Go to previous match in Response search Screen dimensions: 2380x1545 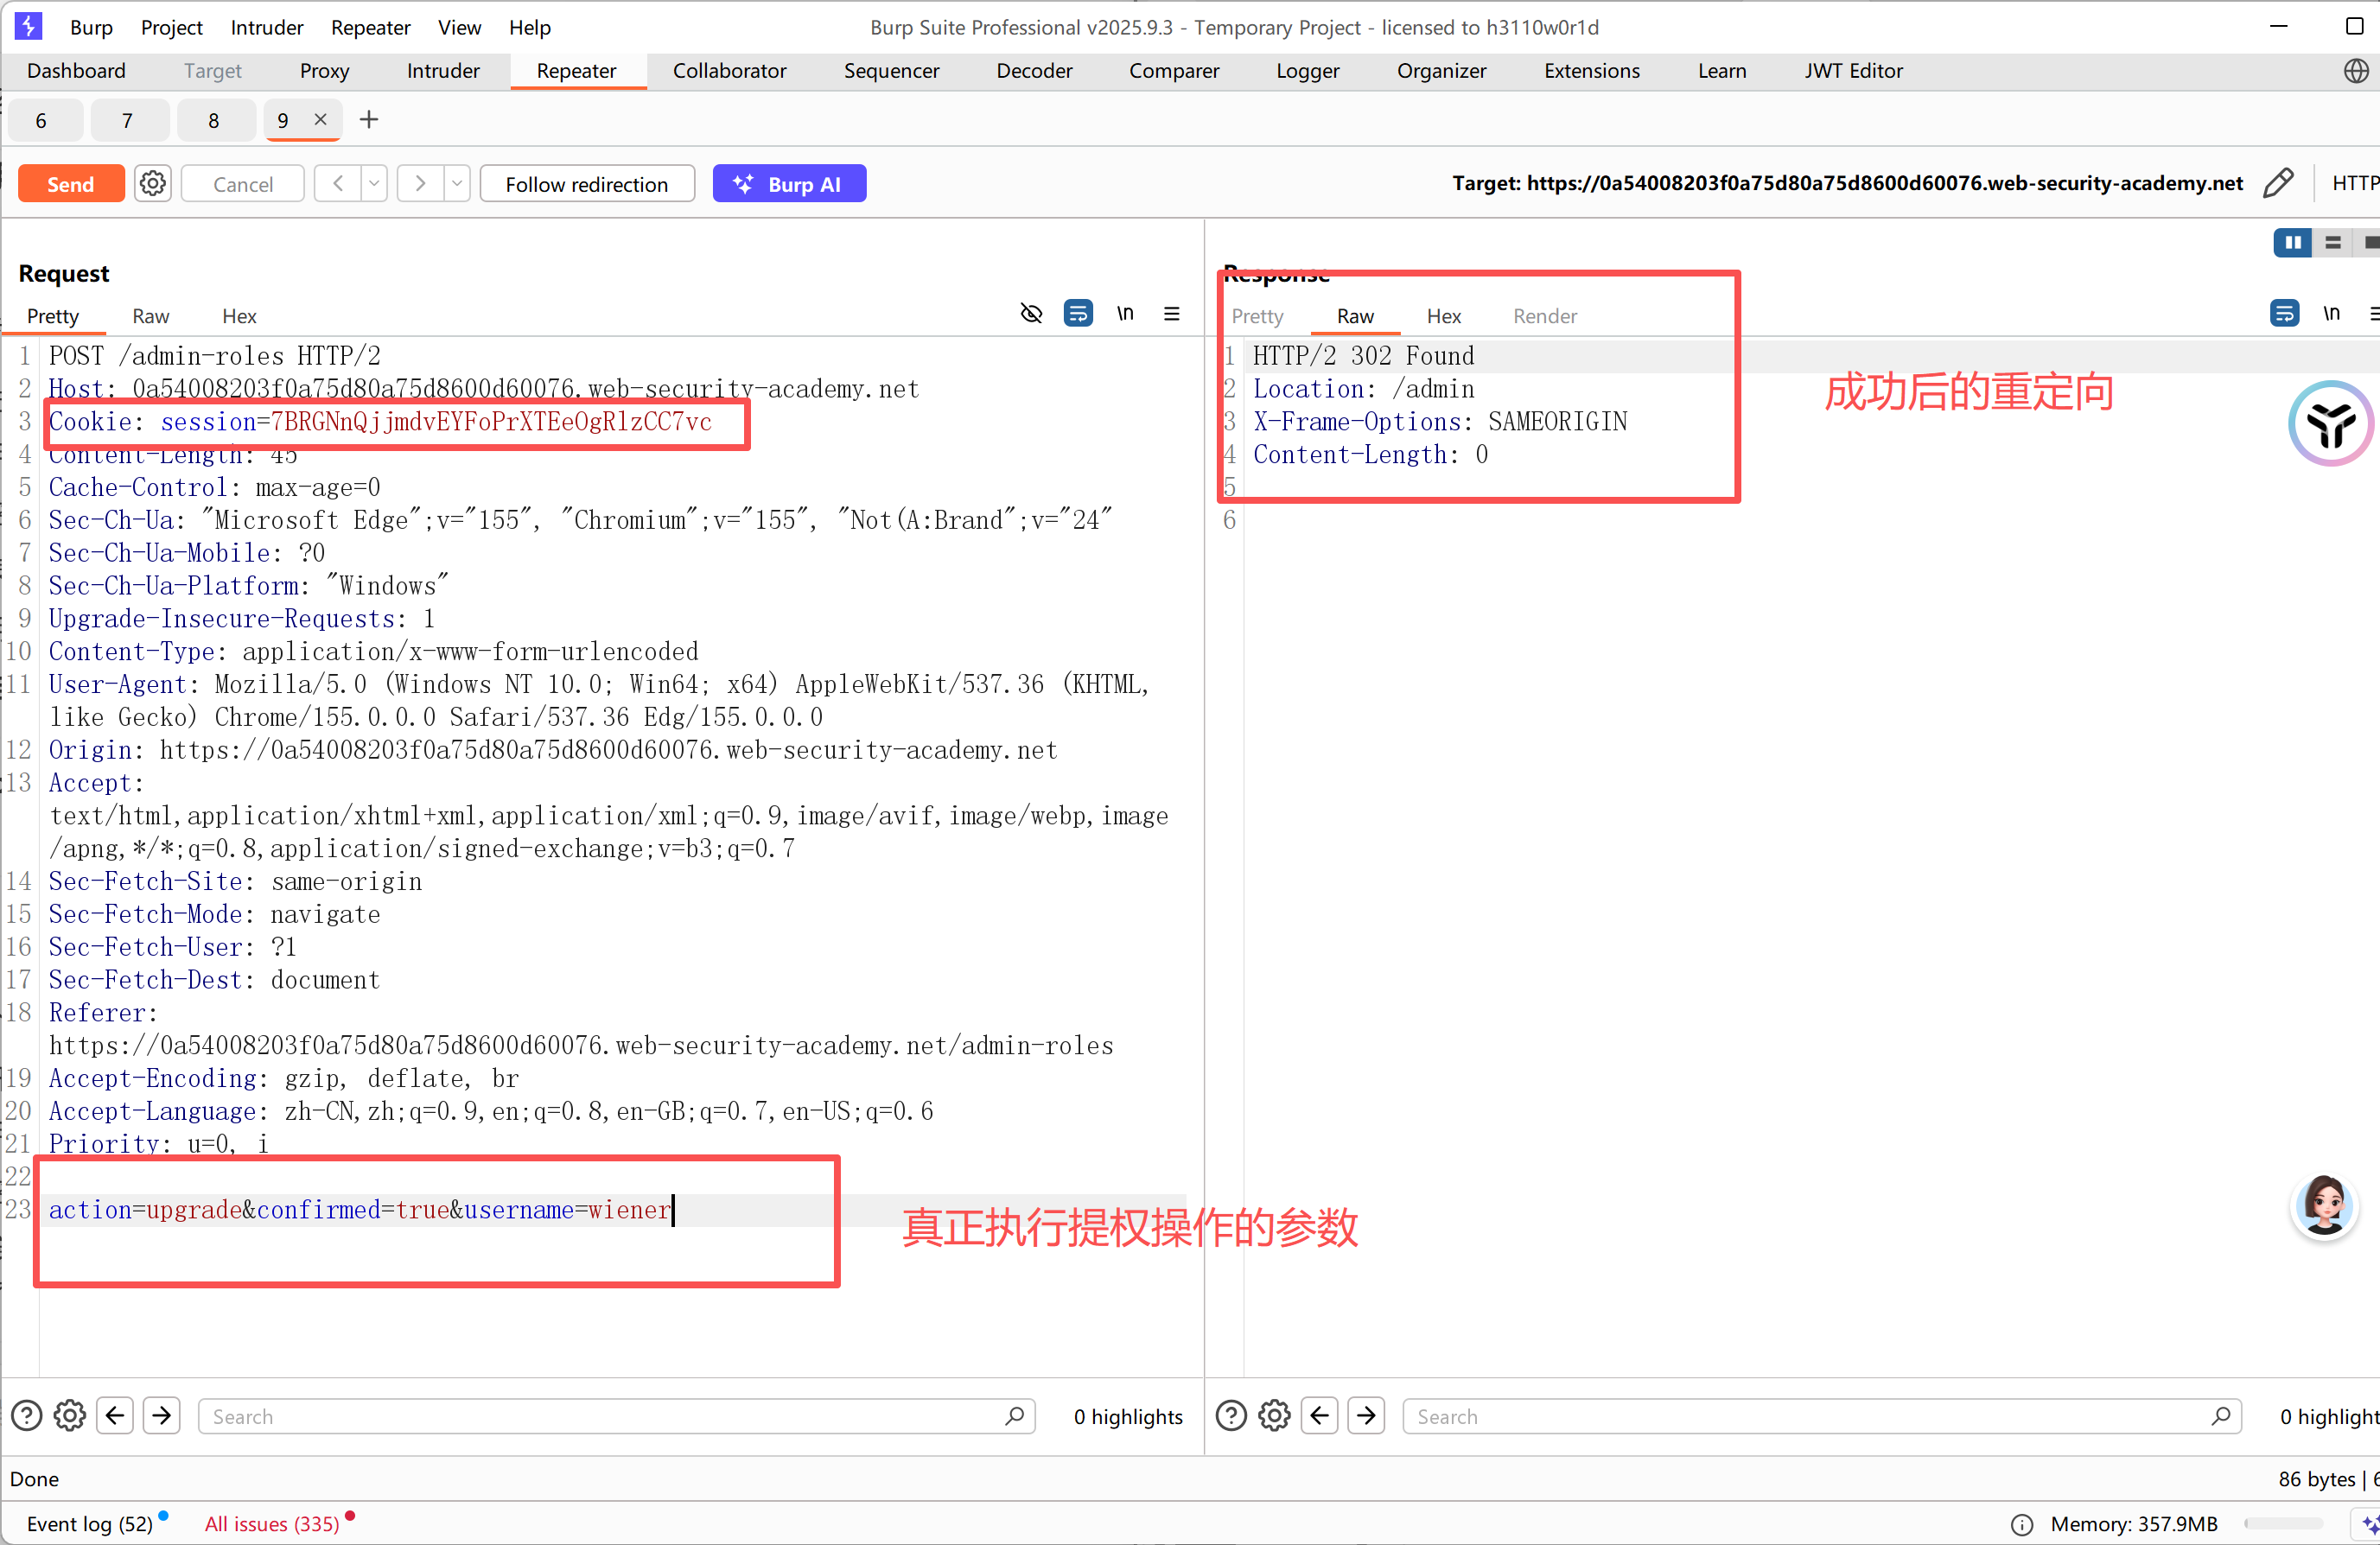[1320, 1416]
